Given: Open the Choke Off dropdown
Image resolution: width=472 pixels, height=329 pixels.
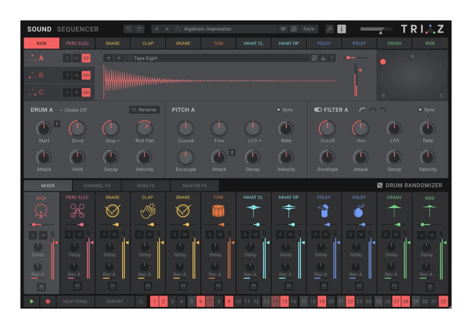Looking at the screenshot, I should [x=73, y=110].
